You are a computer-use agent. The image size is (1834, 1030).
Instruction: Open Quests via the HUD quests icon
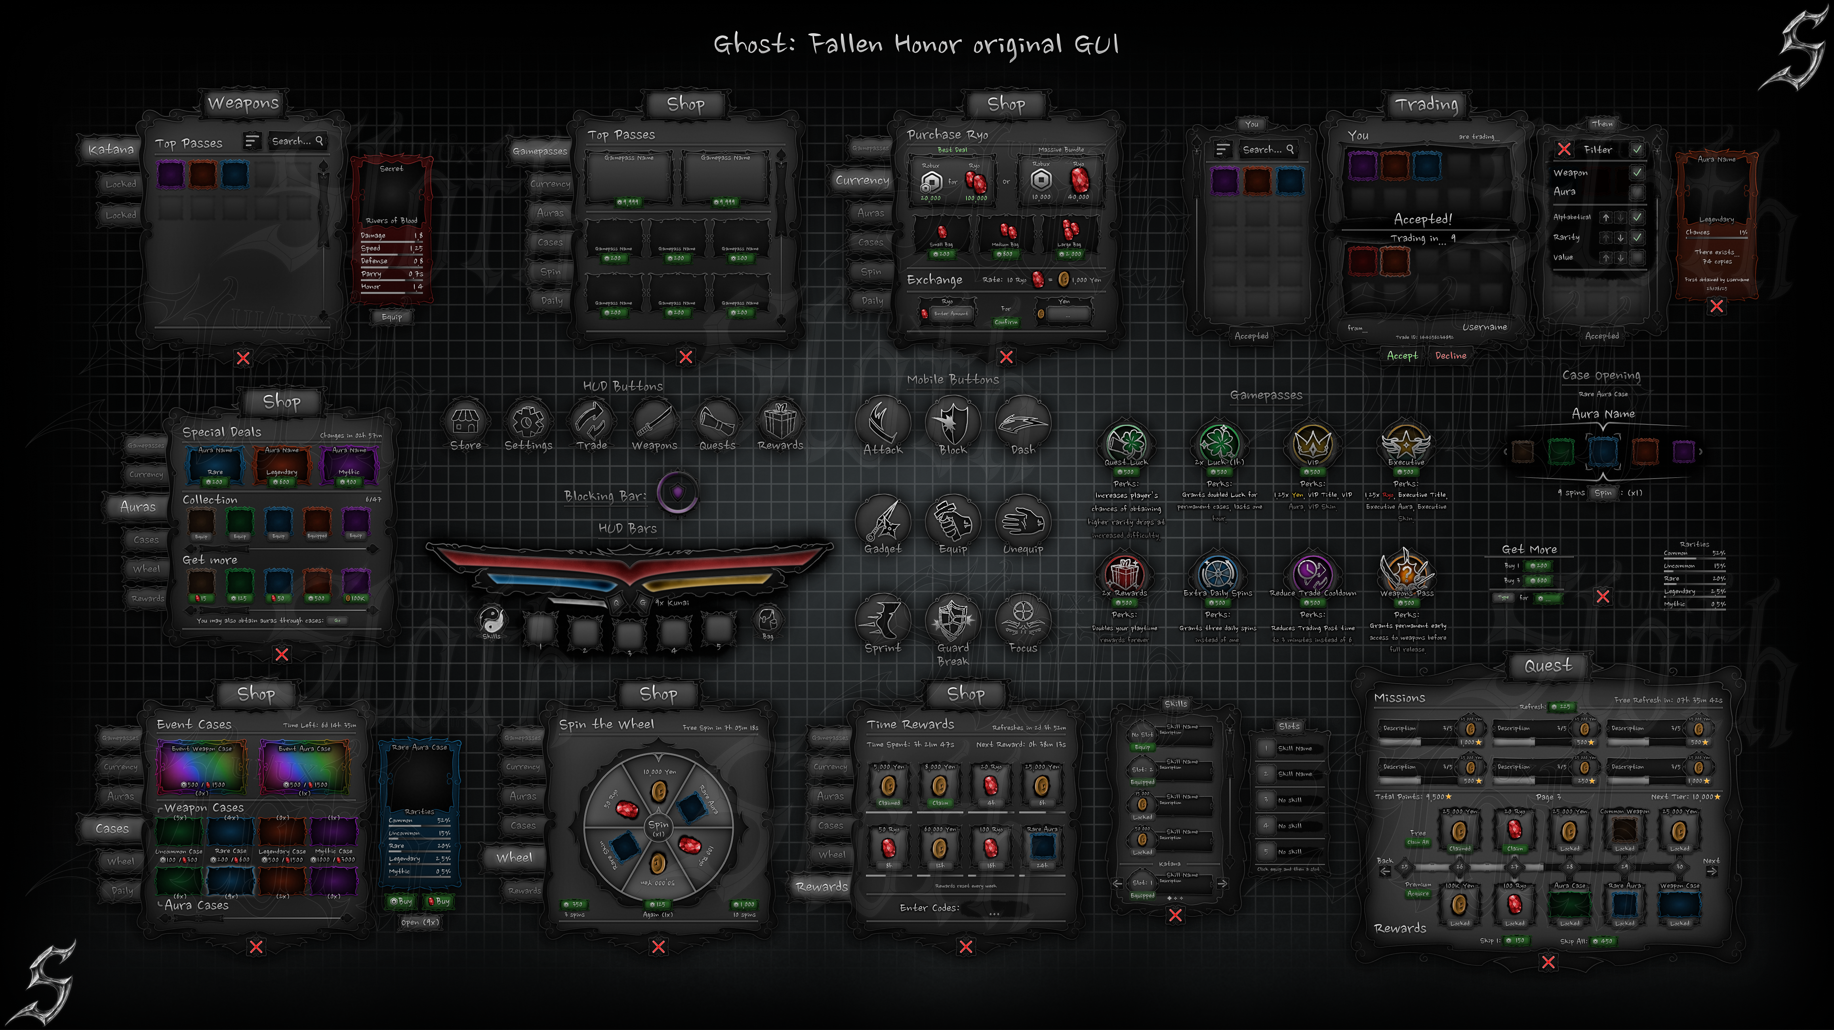[715, 422]
